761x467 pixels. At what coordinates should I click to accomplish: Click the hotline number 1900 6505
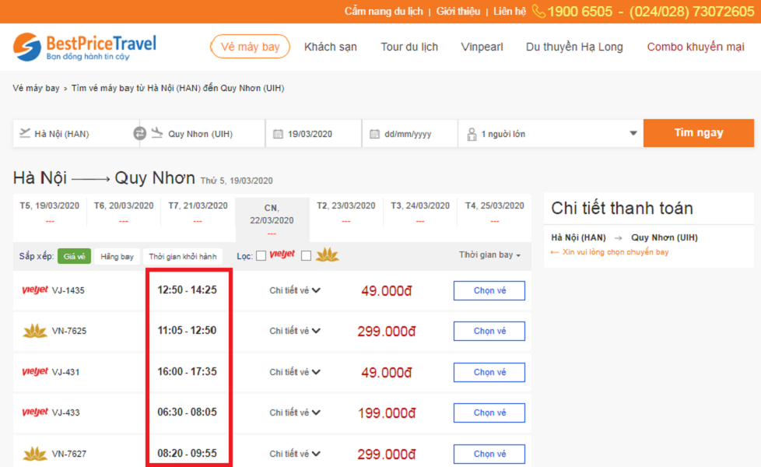click(x=580, y=11)
